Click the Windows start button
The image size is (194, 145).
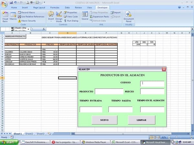pos(9,142)
